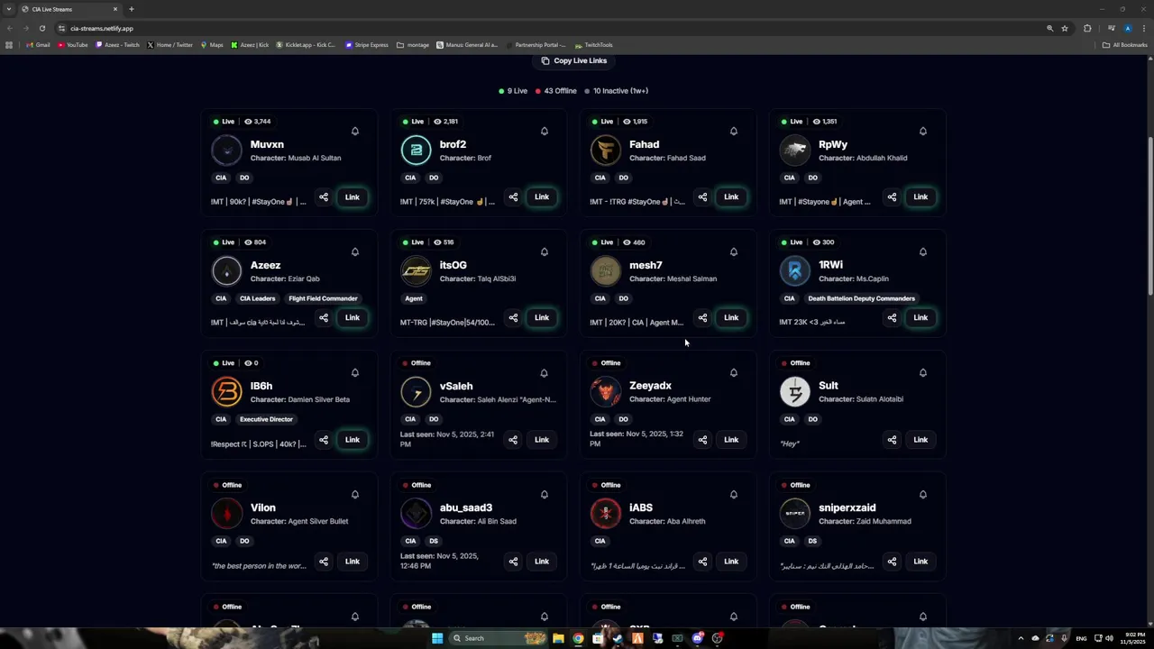Click iABS notification bell

tap(734, 495)
